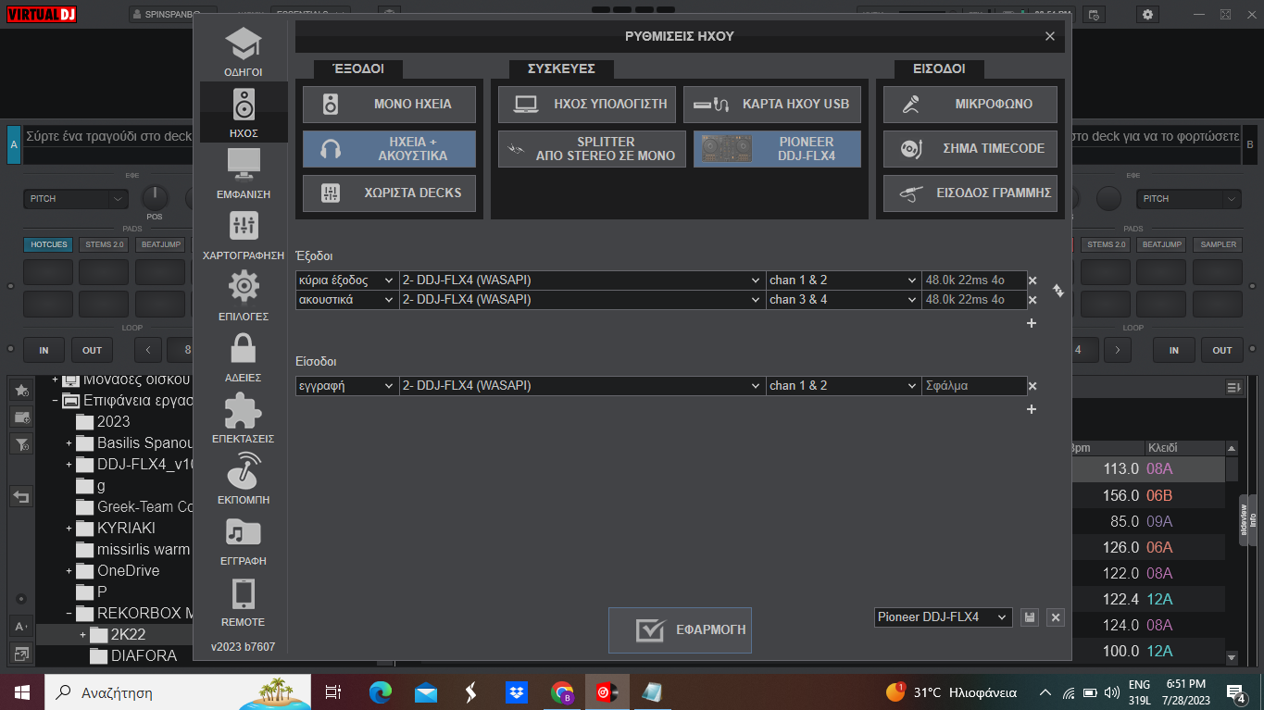Select HOTCUES pad mode on left deck
Viewport: 1264px width, 710px height.
click(48, 244)
